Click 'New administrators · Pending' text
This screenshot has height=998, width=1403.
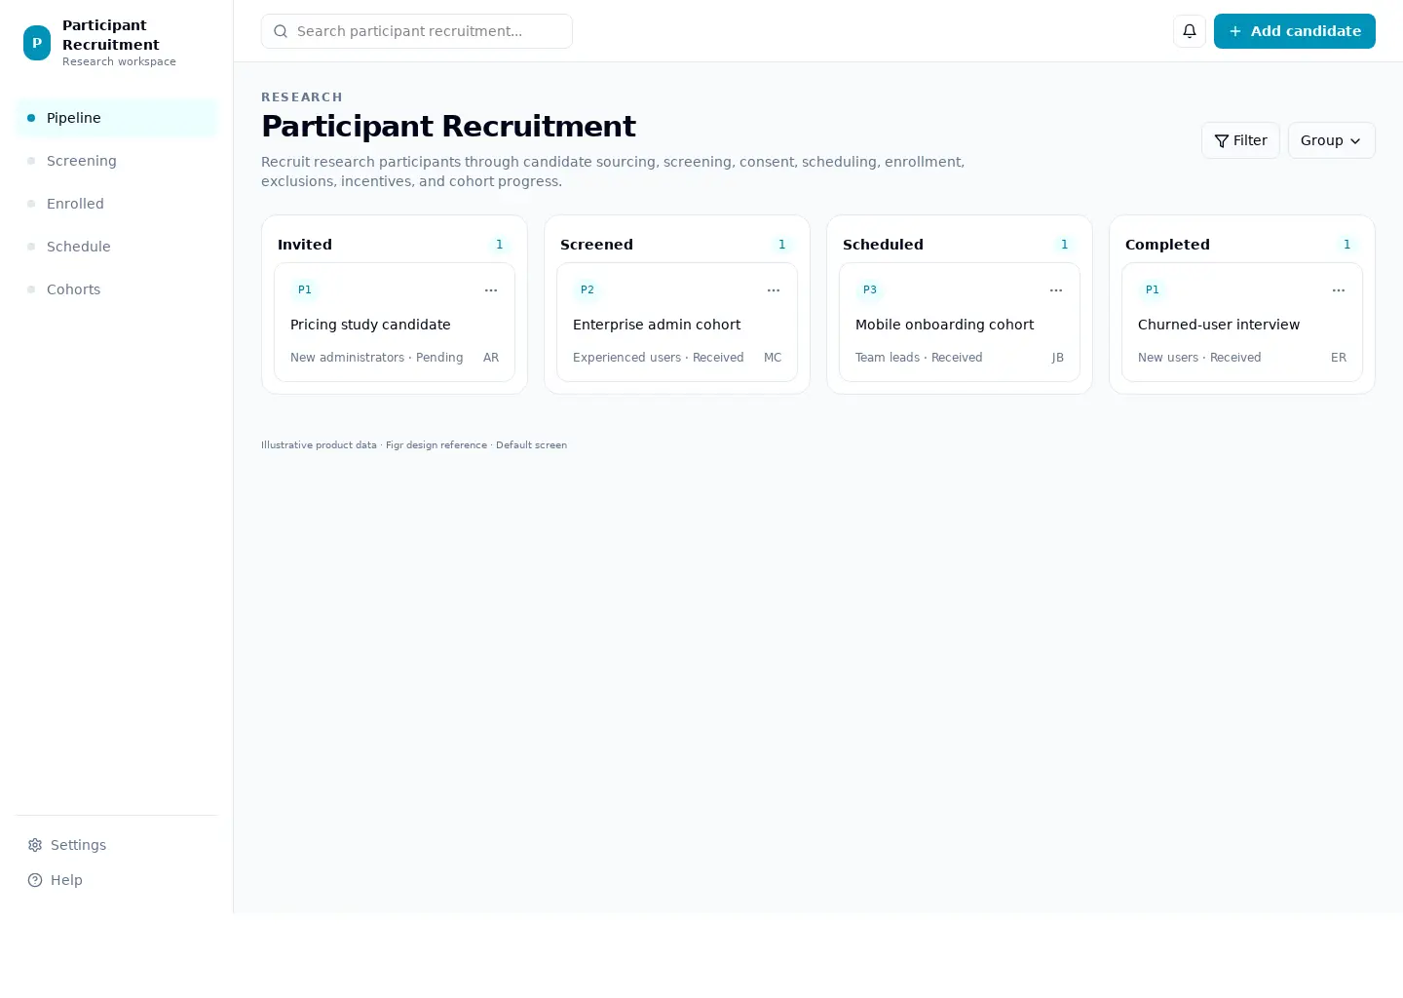pos(377,358)
